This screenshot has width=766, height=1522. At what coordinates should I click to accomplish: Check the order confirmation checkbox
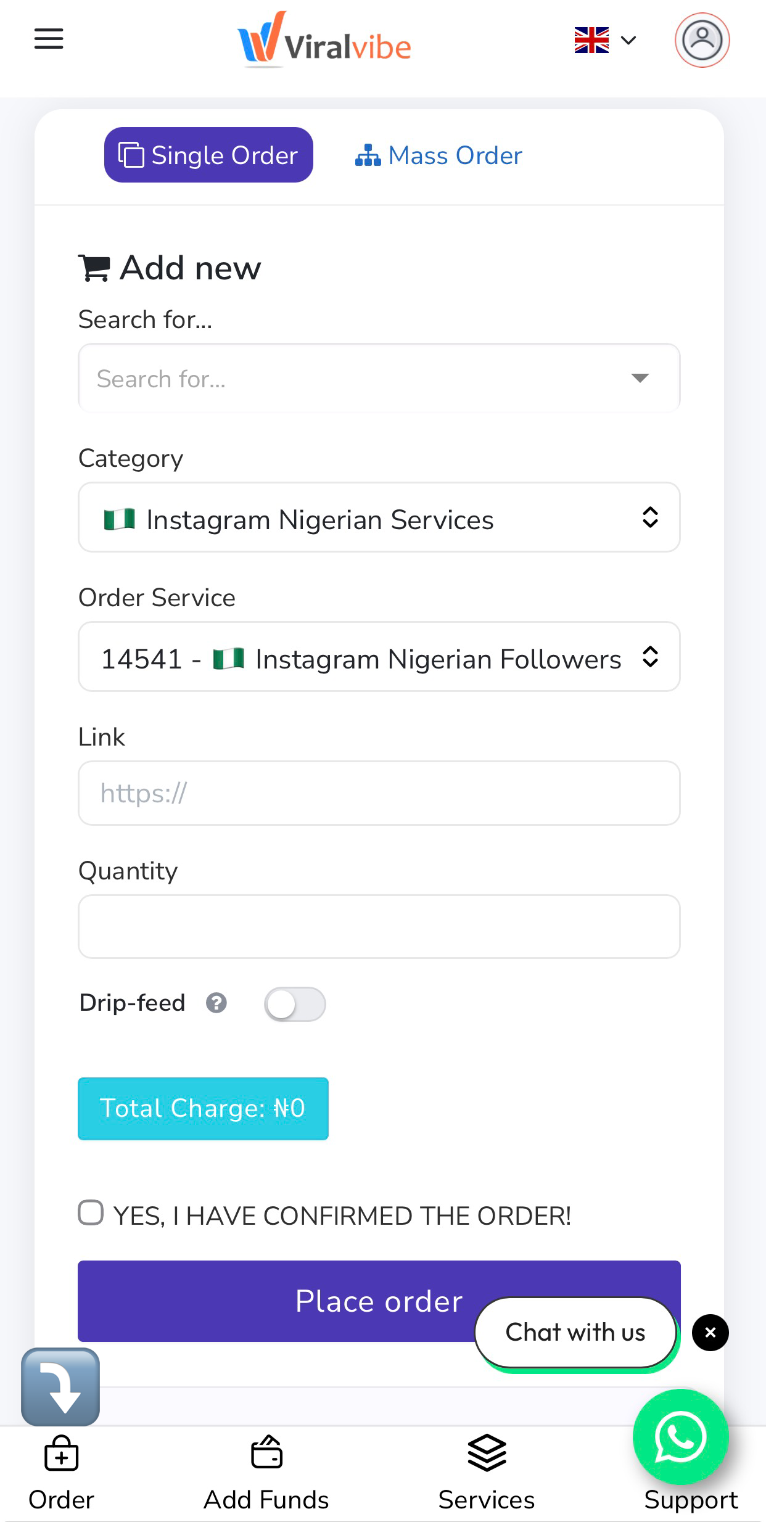91,1212
